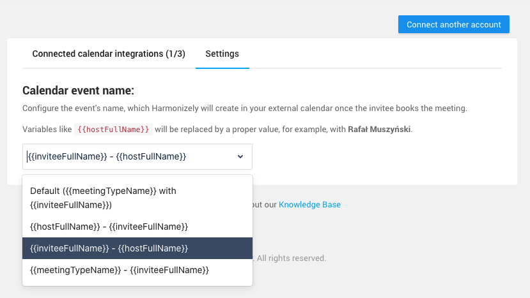Image resolution: width=530 pixels, height=298 pixels.
Task: Click the All rights reserved footer text
Action: (x=292, y=258)
